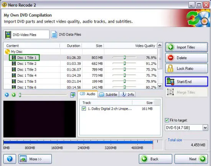Select the DVD Data Files tab

click(x=66, y=35)
